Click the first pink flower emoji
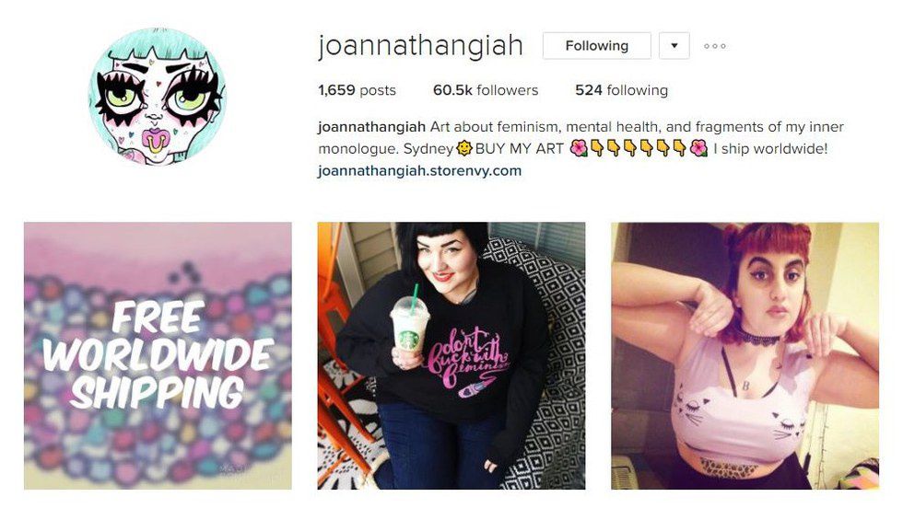The height and width of the screenshot is (508, 903). pos(579,148)
